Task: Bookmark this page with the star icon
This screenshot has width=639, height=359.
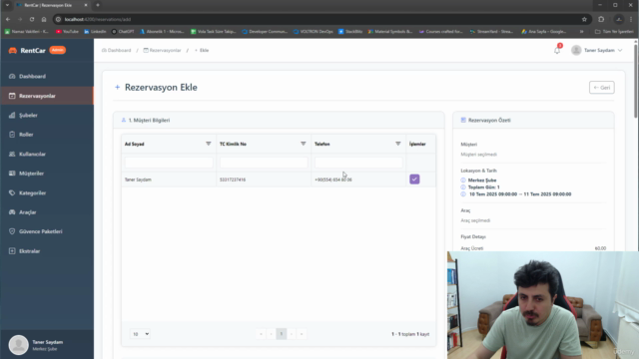Action: [x=584, y=19]
